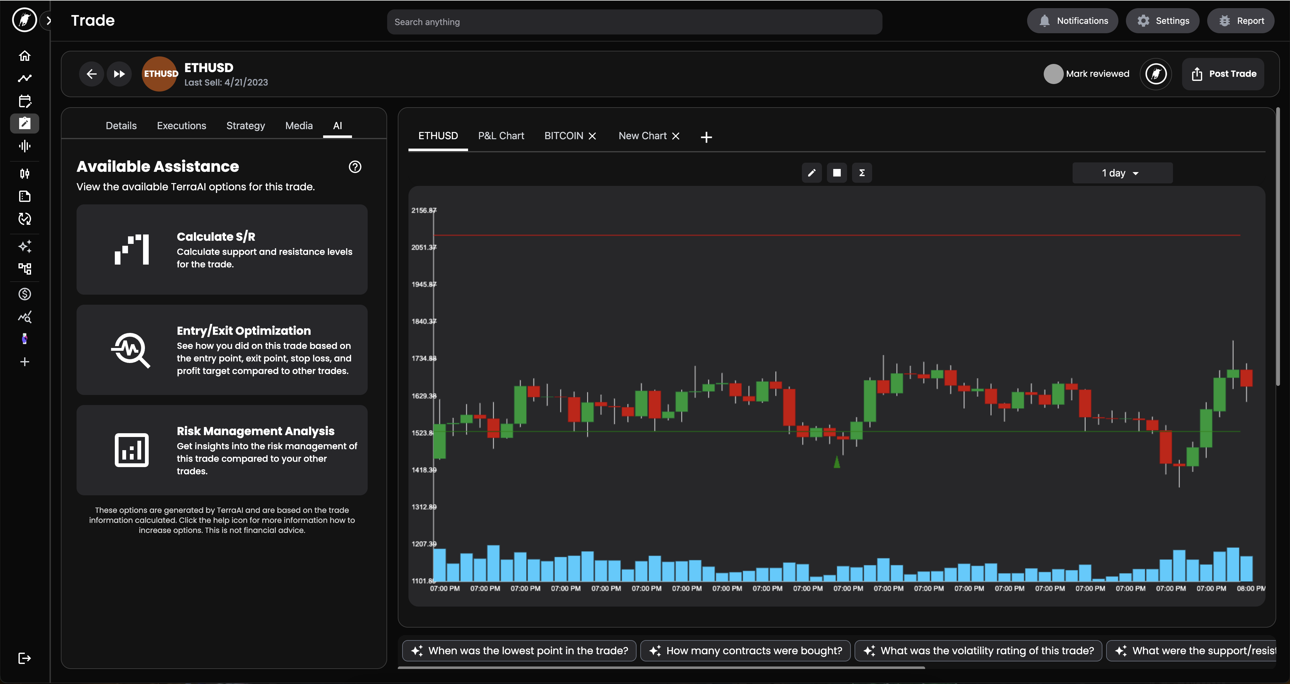Select the drawing pencil tool on the chart

click(811, 173)
